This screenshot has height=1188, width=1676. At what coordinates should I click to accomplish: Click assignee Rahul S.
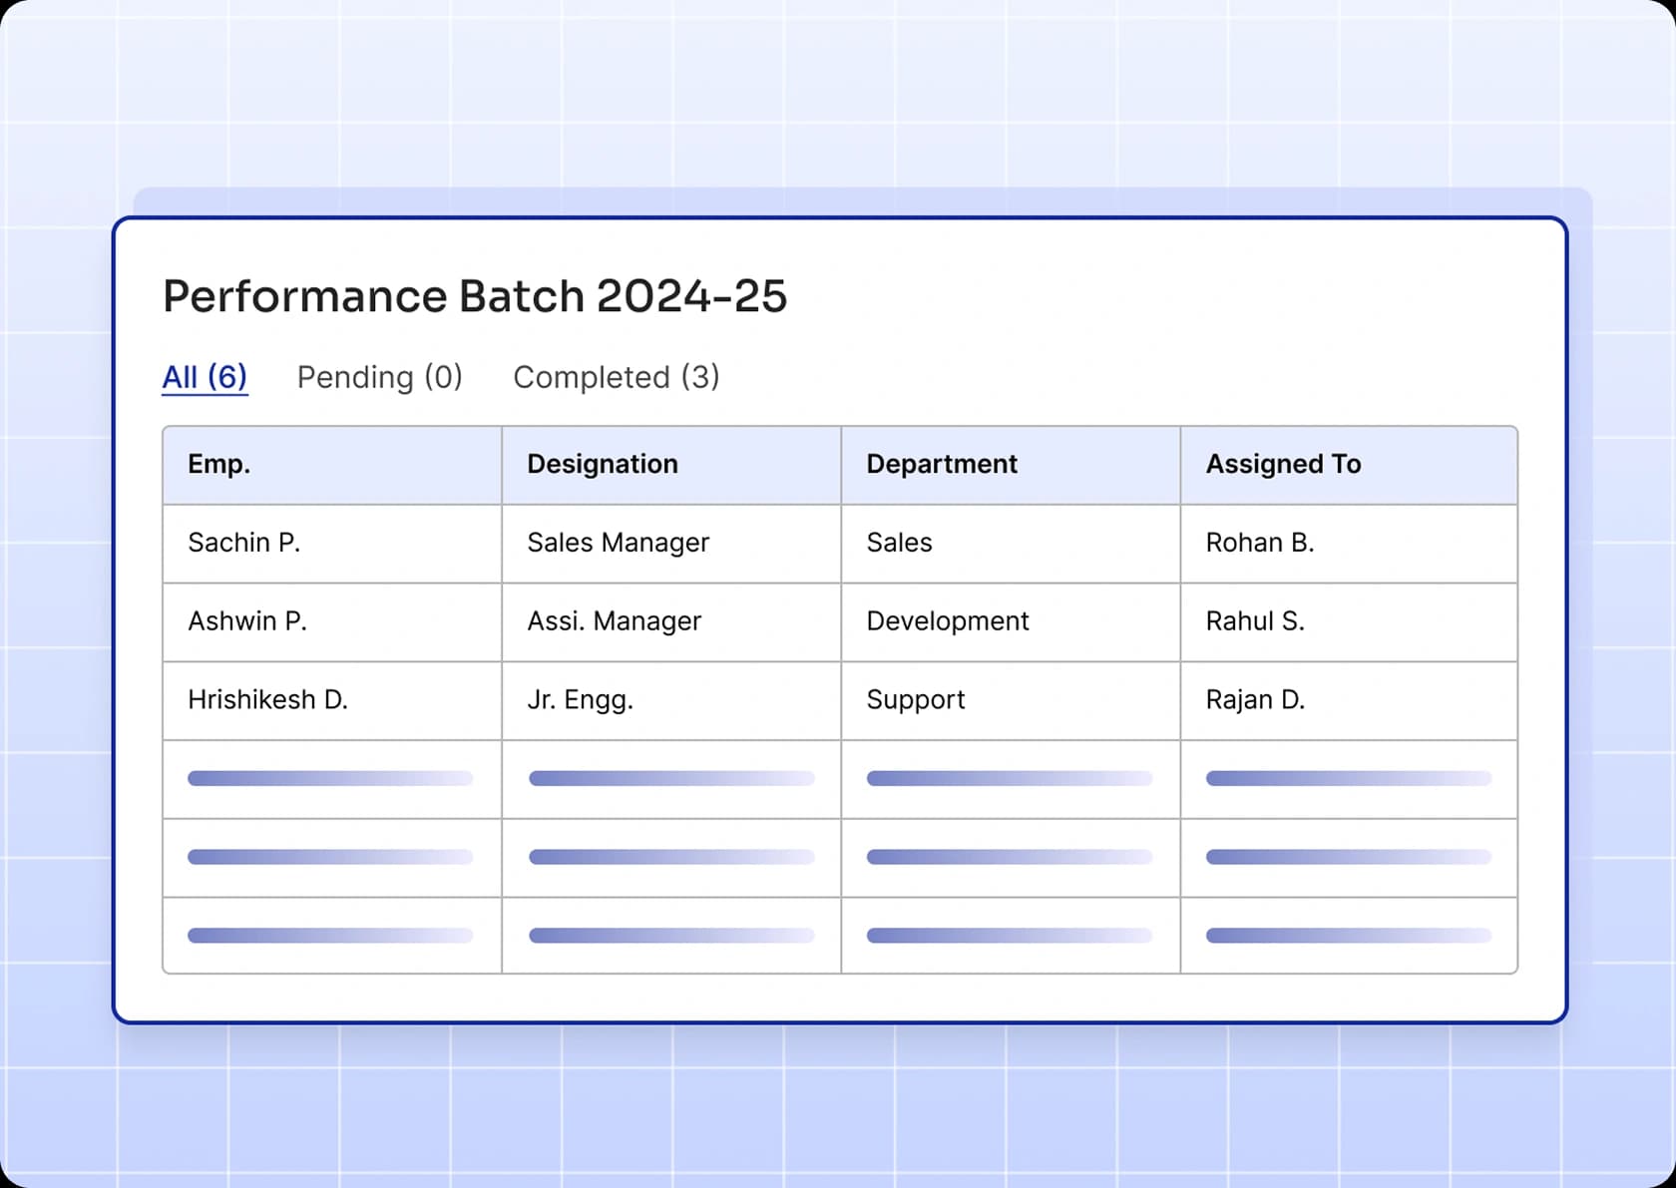[x=1254, y=621]
